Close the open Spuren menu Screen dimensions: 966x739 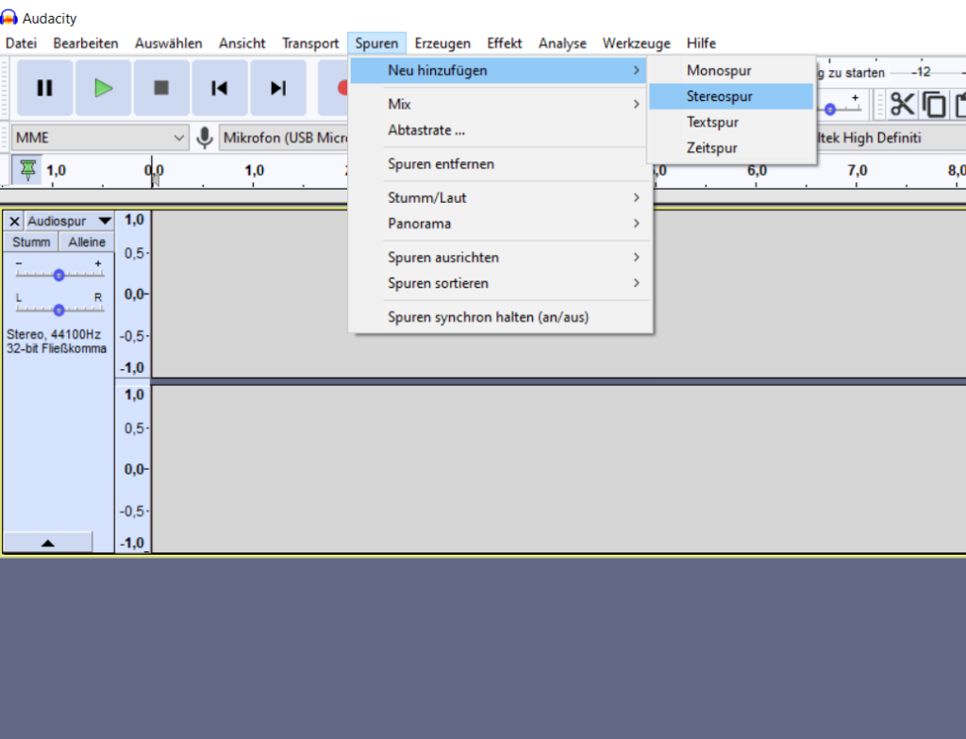point(376,43)
